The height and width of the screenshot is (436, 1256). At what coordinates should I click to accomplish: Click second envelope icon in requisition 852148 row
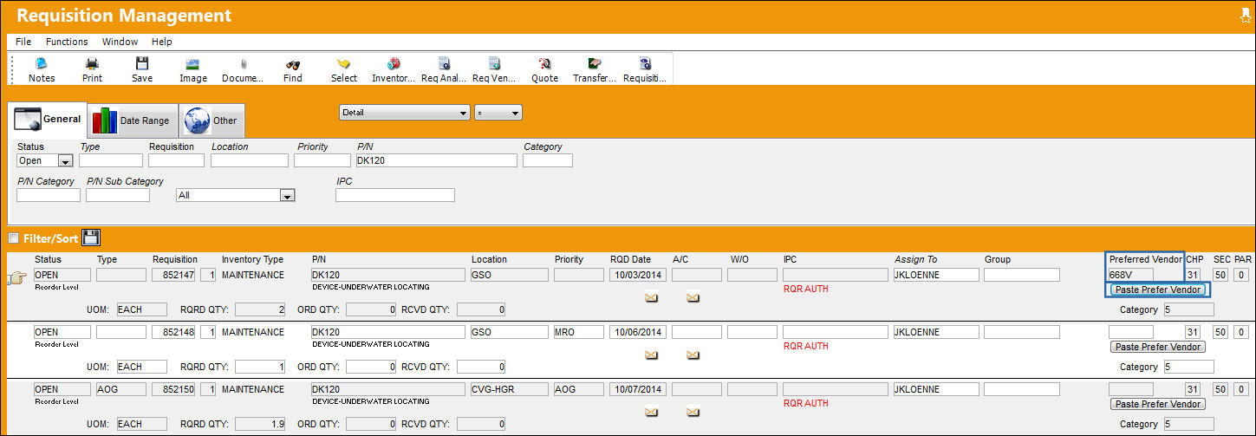(x=693, y=355)
